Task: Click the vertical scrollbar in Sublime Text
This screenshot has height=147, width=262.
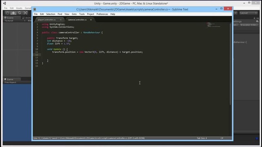Action: click(230, 64)
